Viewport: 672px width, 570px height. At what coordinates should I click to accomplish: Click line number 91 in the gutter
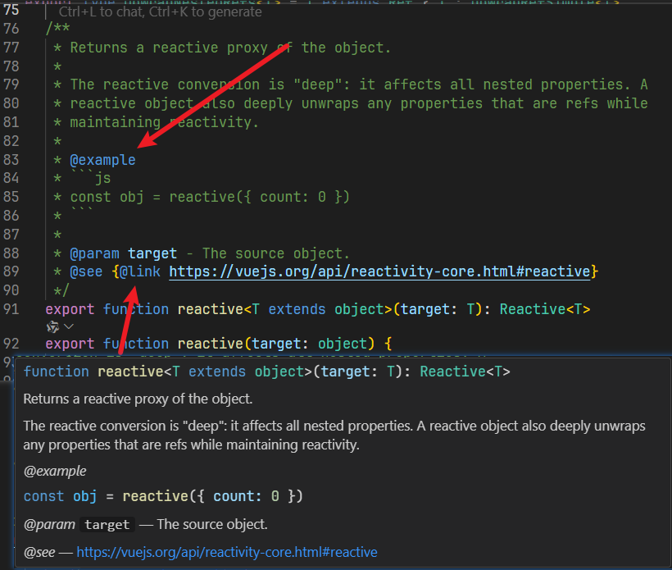click(11, 309)
